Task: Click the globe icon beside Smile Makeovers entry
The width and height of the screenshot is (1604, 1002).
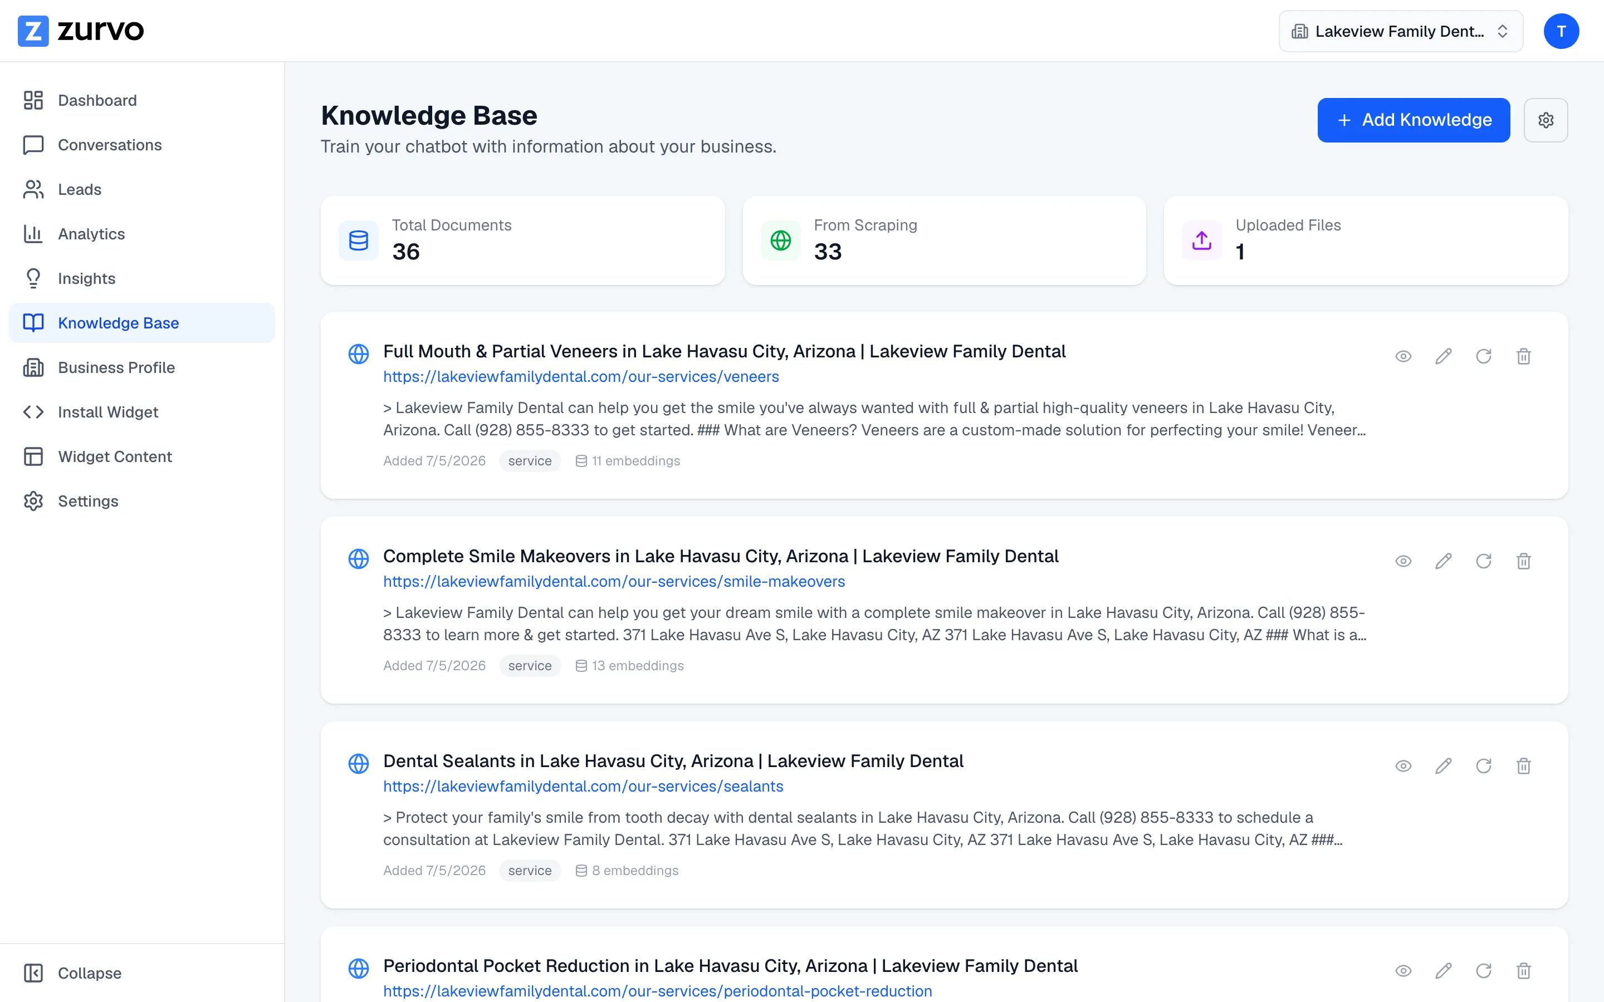Action: [x=359, y=559]
